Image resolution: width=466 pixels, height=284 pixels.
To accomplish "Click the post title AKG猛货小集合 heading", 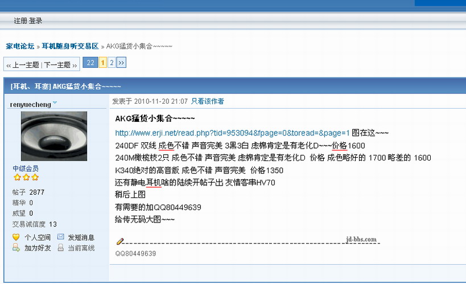I will [x=155, y=118].
